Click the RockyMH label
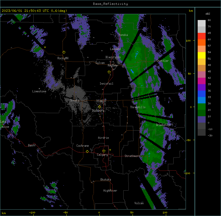221x216 pixels. click(x=63, y=58)
